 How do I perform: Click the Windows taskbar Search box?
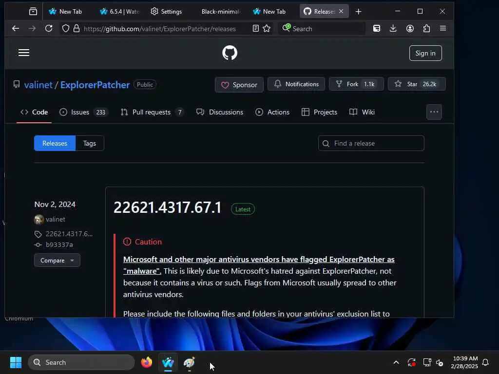(81, 362)
